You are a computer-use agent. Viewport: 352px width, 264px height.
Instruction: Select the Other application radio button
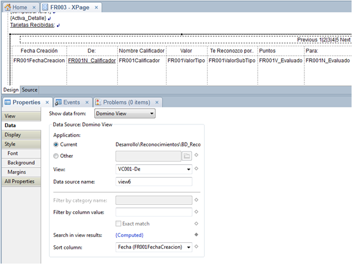point(56,156)
